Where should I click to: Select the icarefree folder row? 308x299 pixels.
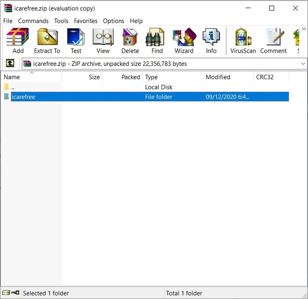pos(147,97)
